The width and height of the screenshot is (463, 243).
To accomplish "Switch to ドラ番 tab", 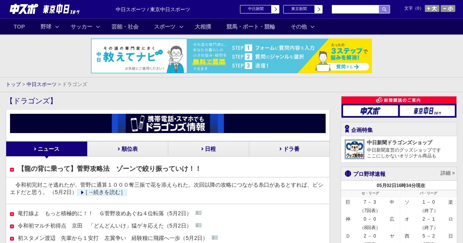I will point(289,149).
